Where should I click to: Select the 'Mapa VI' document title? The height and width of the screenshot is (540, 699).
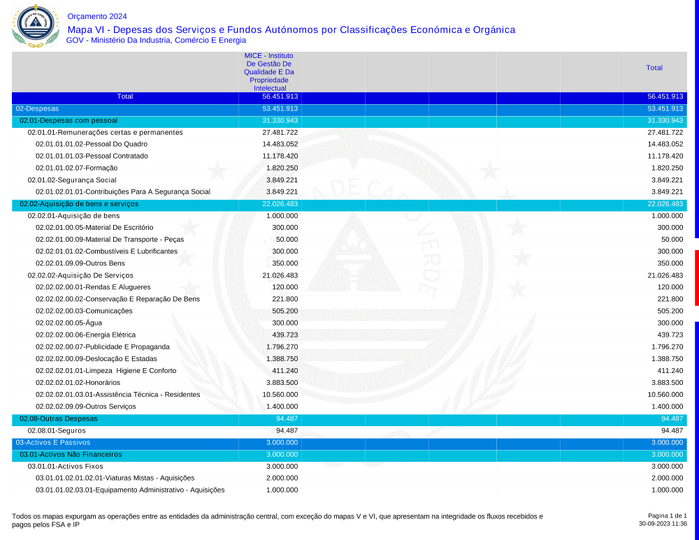291,30
